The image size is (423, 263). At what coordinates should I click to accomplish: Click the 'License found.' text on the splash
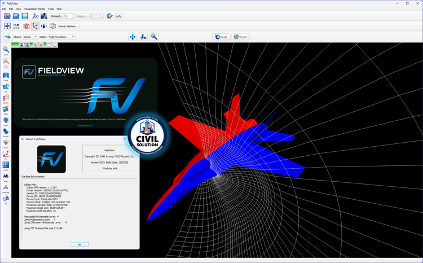[85, 125]
